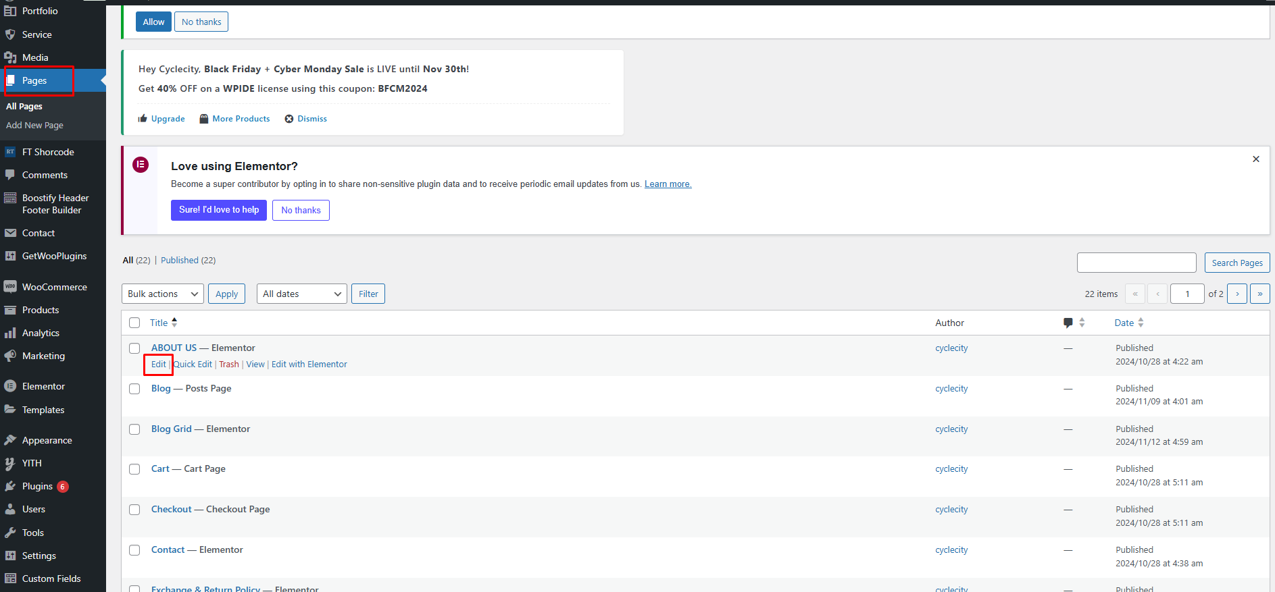This screenshot has height=592, width=1275.
Task: Sort pages by Date column
Action: click(x=1129, y=323)
